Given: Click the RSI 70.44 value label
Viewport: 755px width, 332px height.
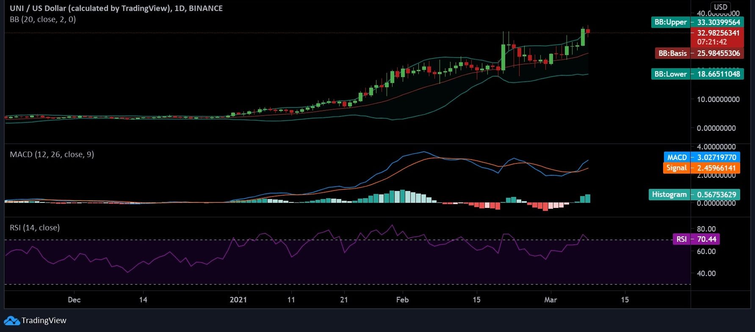Looking at the screenshot, I should point(696,239).
